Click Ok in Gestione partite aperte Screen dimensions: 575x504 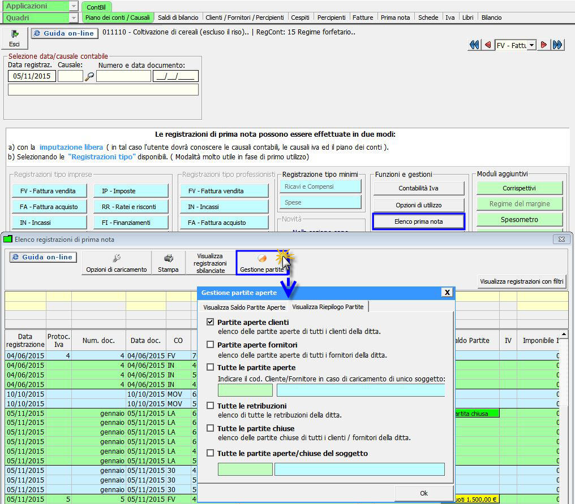point(423,493)
